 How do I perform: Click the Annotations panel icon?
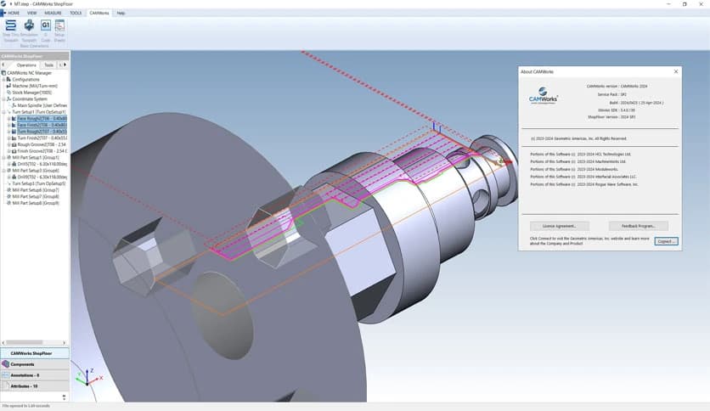click(x=6, y=374)
